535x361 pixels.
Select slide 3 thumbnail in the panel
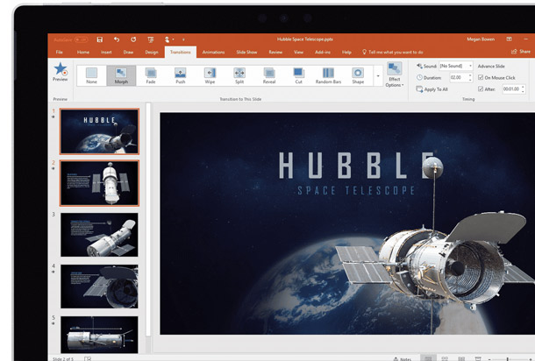pos(99,235)
